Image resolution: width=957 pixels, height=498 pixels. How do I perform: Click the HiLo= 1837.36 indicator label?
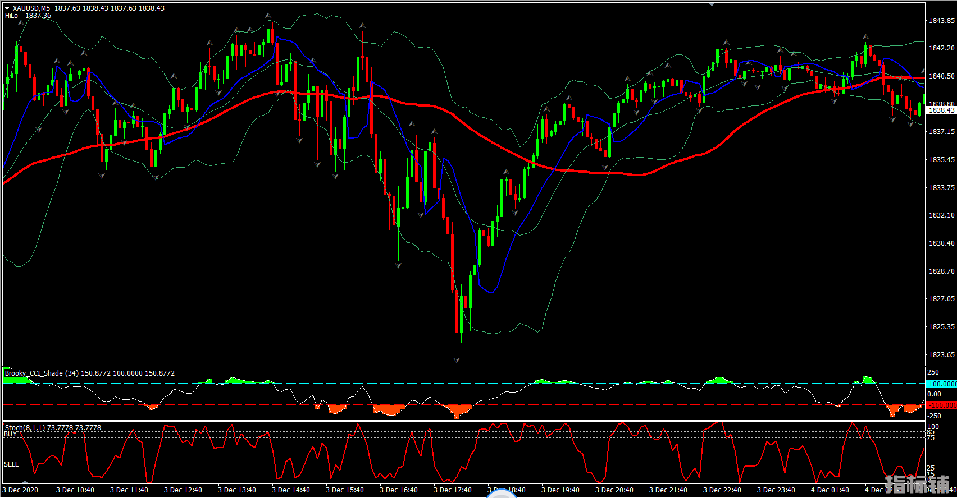[28, 16]
